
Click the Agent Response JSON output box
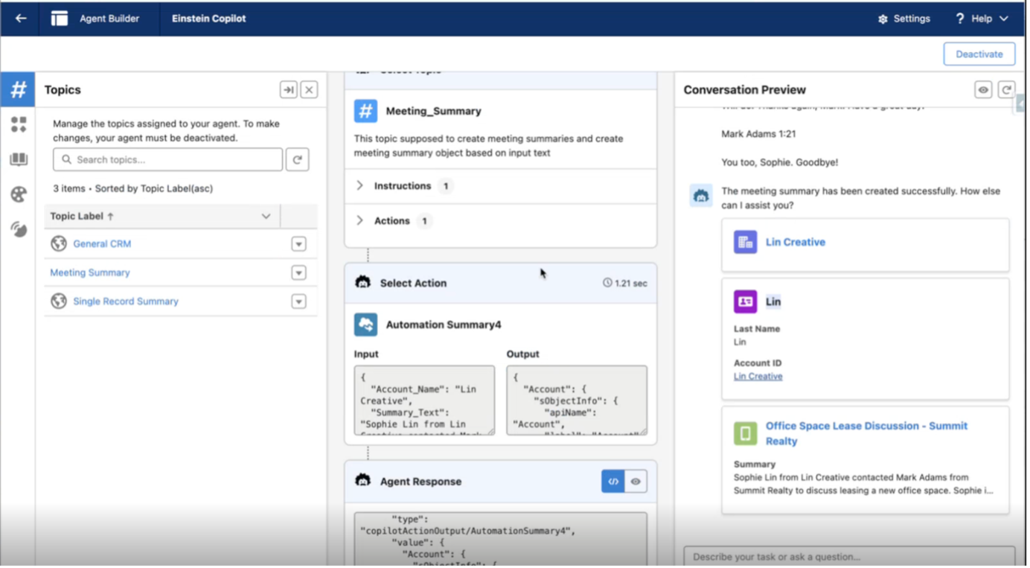click(x=501, y=539)
